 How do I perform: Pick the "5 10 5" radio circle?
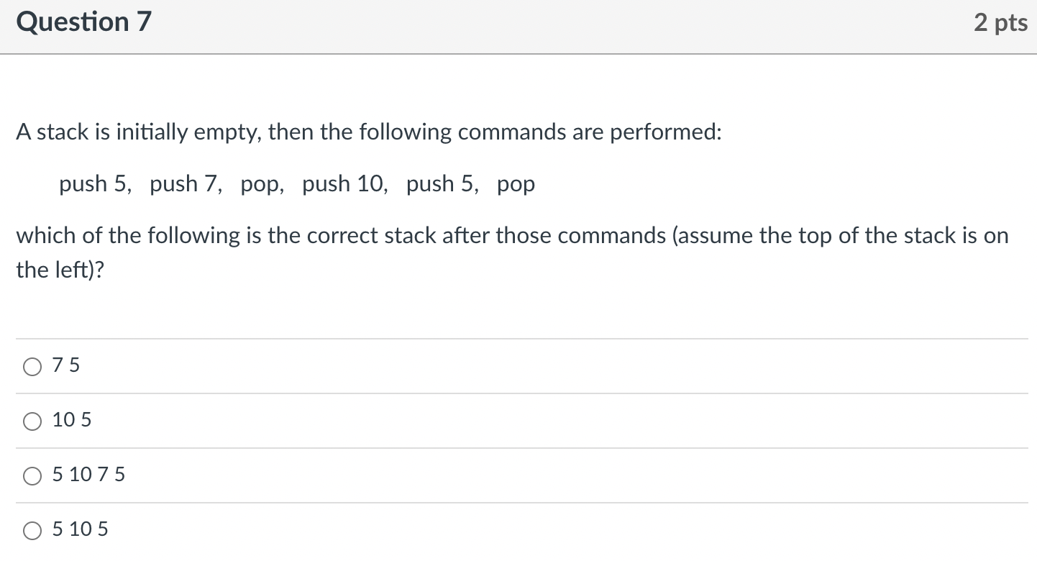pyautogui.click(x=32, y=532)
